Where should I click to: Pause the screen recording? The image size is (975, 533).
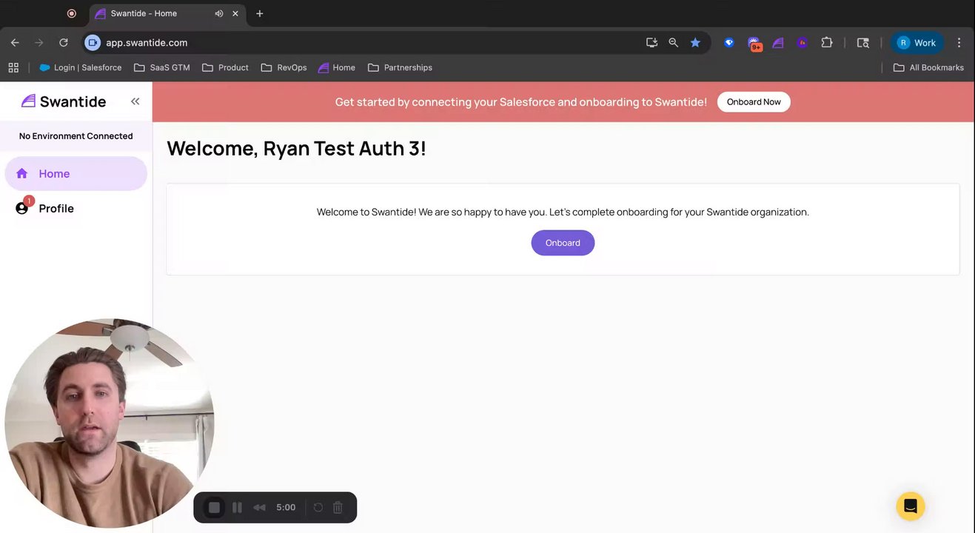click(x=237, y=507)
